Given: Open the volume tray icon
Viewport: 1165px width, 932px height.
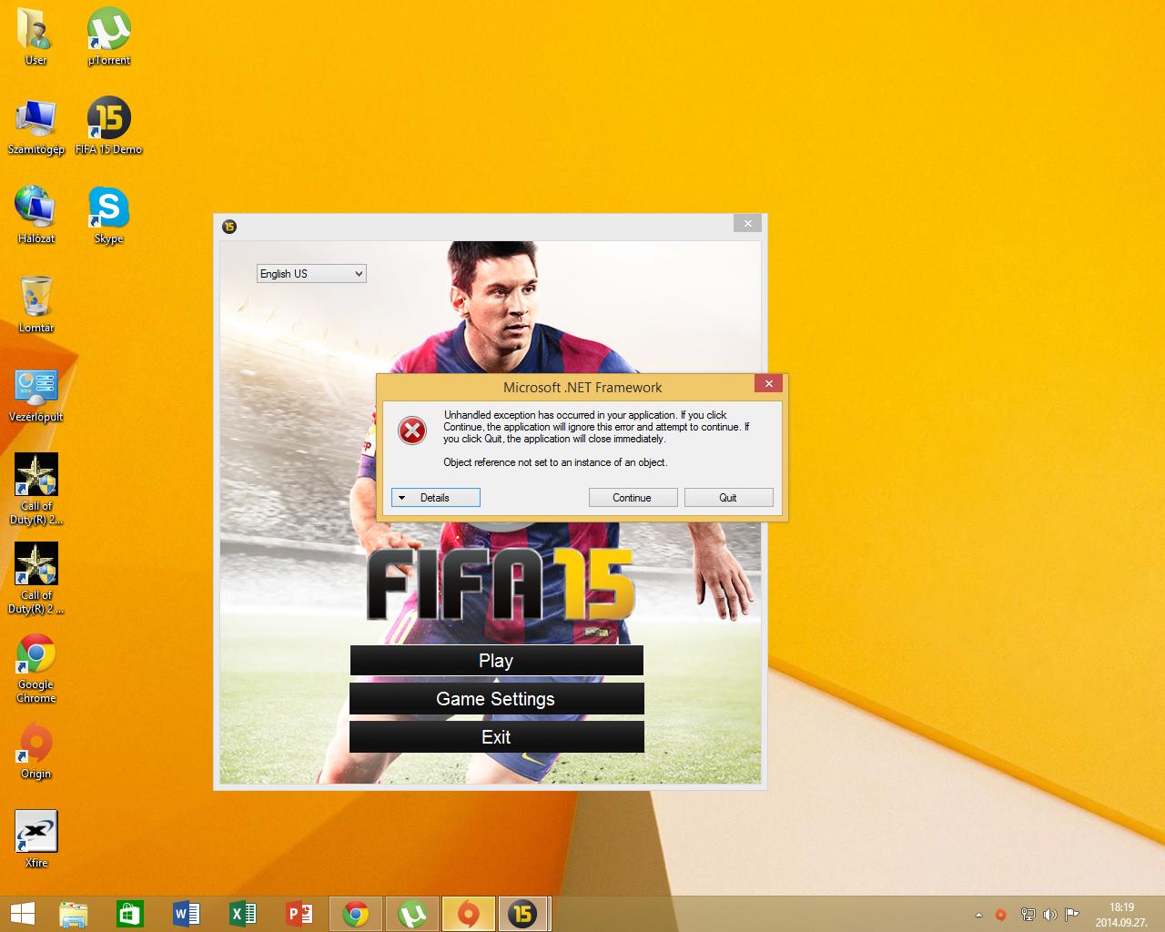Looking at the screenshot, I should click(1049, 915).
